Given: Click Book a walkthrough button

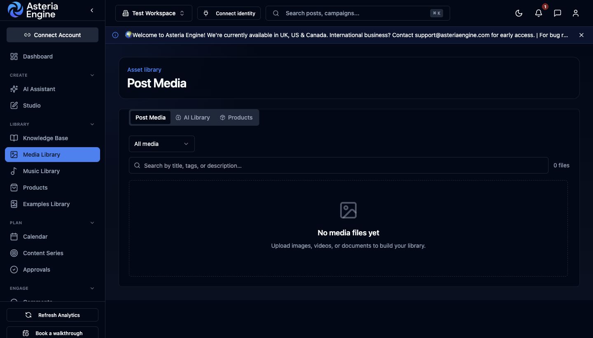Looking at the screenshot, I should pos(52,333).
